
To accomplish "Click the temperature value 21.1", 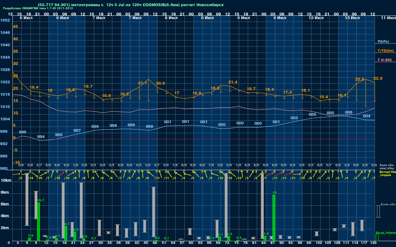I will [142, 83].
